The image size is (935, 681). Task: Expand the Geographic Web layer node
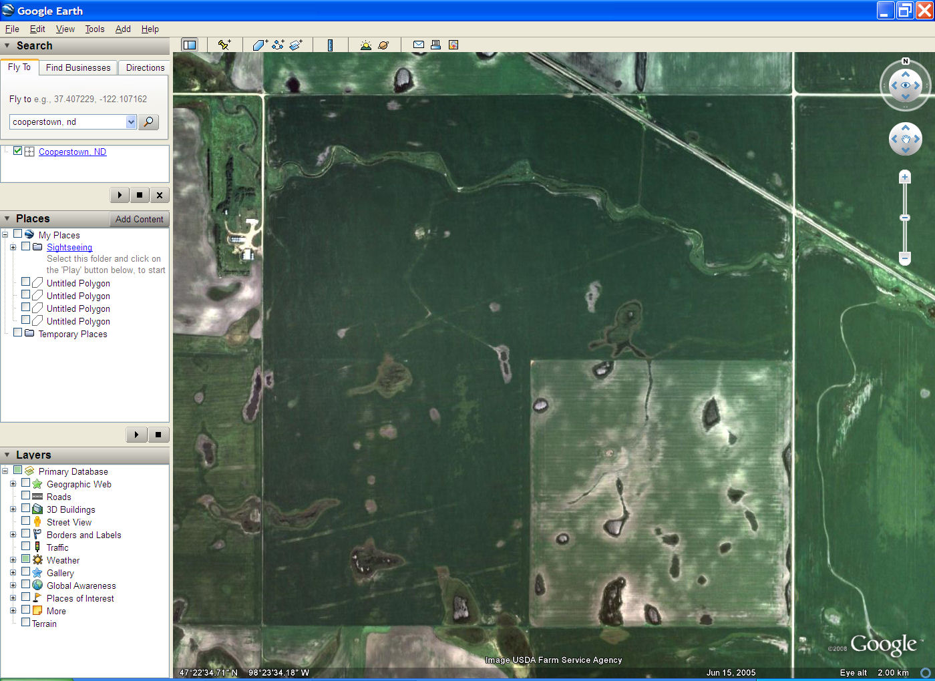13,484
